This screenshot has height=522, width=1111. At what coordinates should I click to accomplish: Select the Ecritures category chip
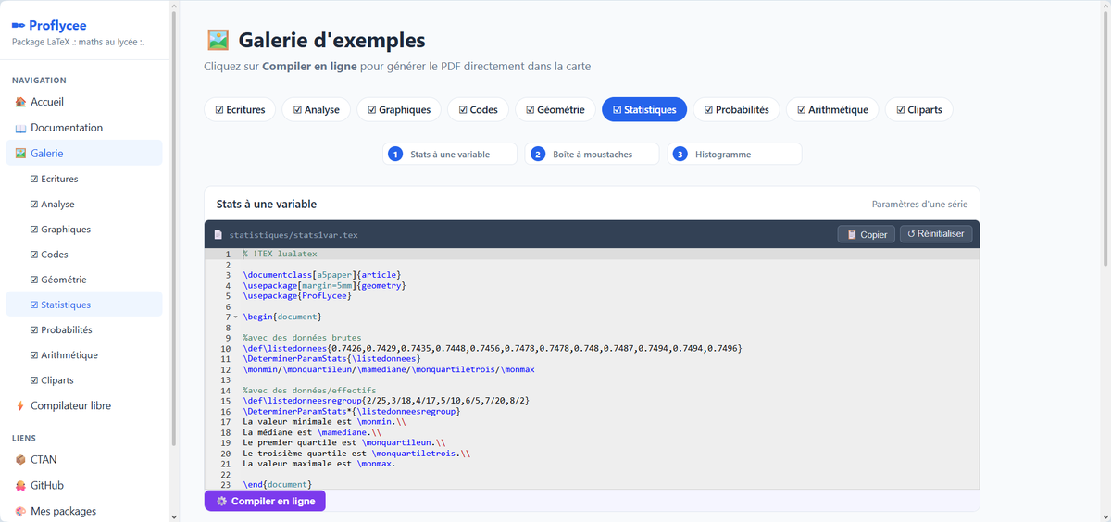239,109
